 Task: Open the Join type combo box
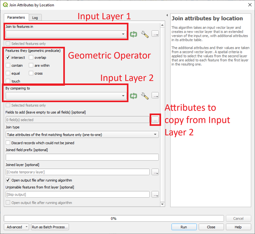pyautogui.click(x=82, y=135)
